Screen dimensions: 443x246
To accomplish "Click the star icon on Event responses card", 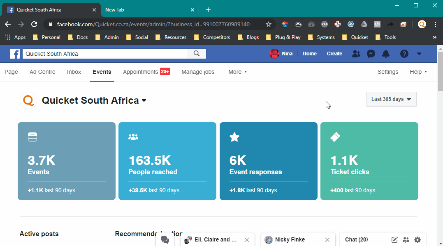I will click(x=234, y=137).
